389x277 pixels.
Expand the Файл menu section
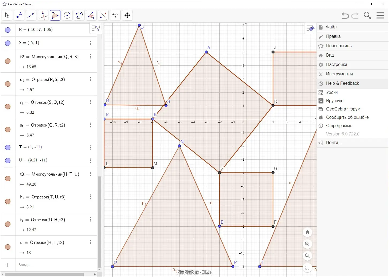click(x=353, y=27)
